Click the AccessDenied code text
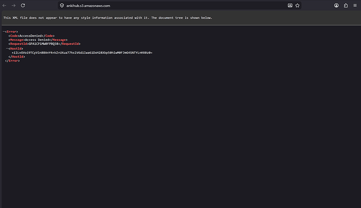This screenshot has height=208, width=361. point(31,36)
